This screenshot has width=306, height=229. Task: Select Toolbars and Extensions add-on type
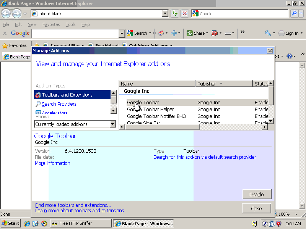72,95
